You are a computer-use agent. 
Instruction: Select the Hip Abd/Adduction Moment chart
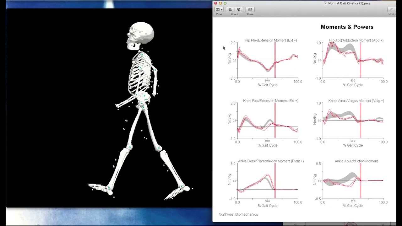point(353,60)
